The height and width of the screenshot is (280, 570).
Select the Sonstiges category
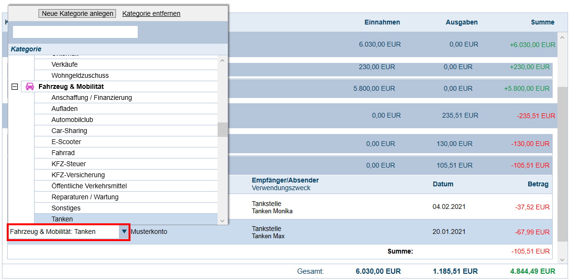126,208
